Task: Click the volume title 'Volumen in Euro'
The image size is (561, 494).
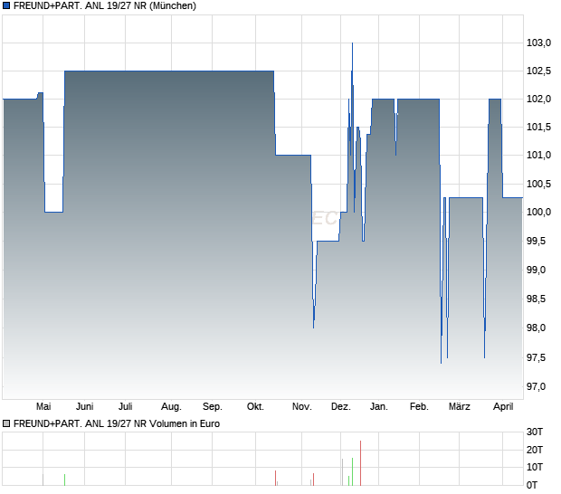Action: (x=185, y=424)
